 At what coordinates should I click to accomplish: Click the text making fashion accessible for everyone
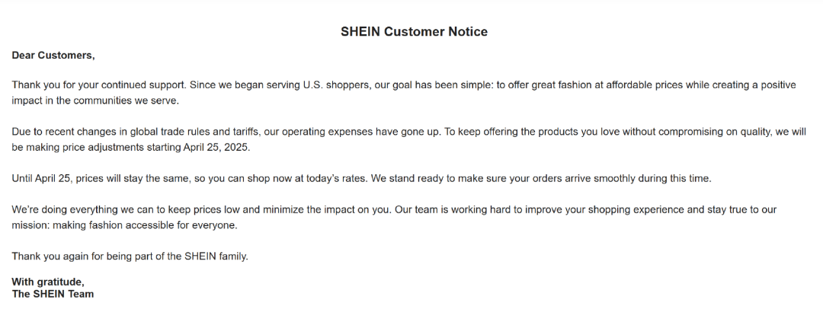(x=145, y=225)
